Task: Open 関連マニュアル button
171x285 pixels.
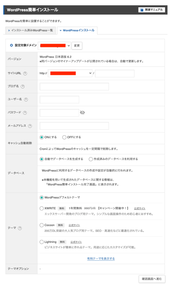Action: click(x=152, y=10)
